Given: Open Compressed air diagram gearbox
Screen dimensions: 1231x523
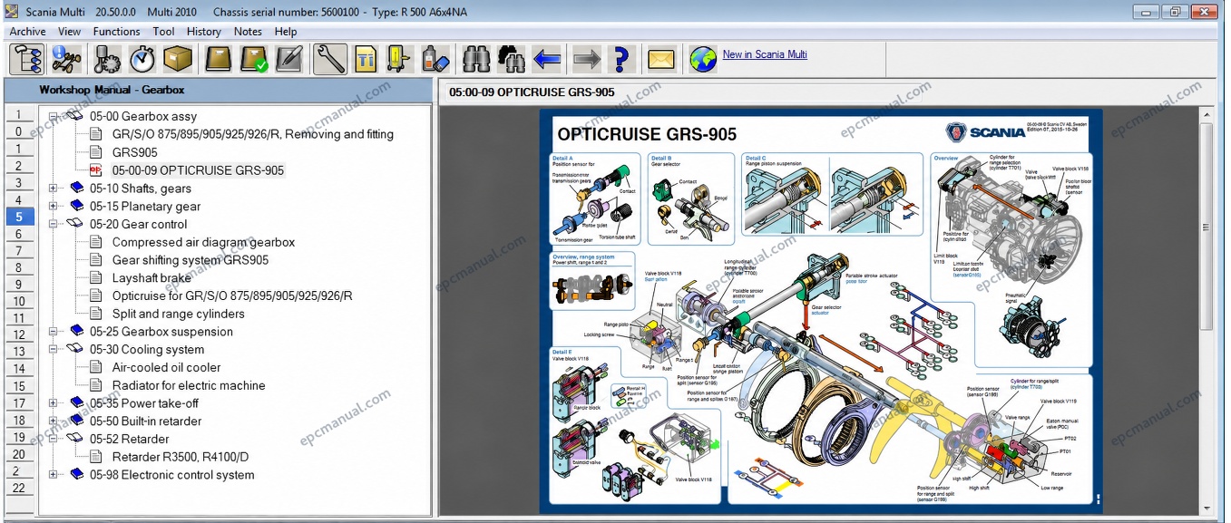Looking at the screenshot, I should pyautogui.click(x=203, y=242).
